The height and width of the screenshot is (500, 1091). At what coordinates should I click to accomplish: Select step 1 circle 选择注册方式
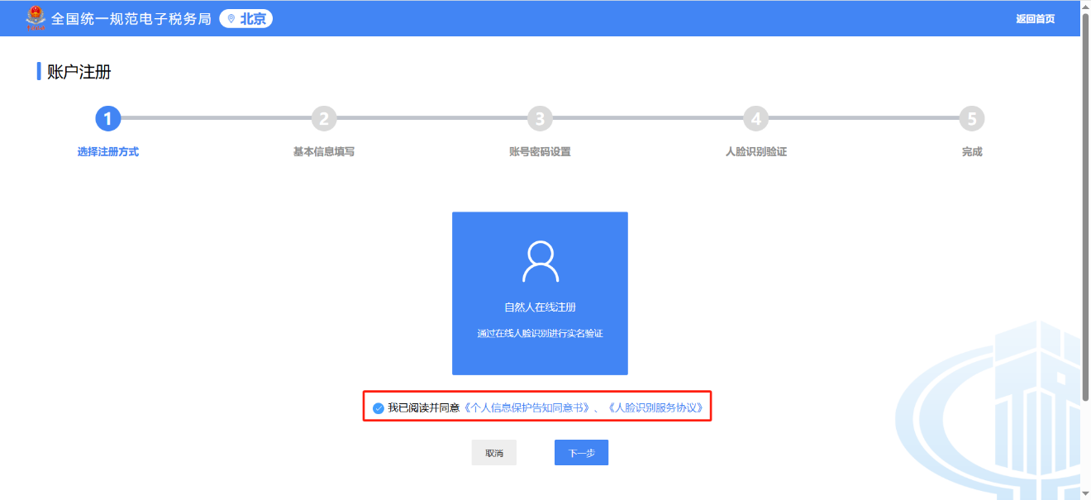[x=107, y=118]
